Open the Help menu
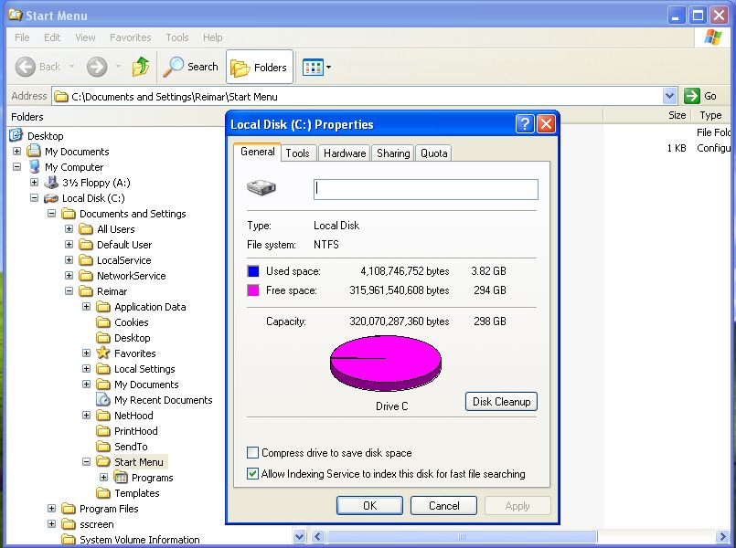 coord(213,37)
